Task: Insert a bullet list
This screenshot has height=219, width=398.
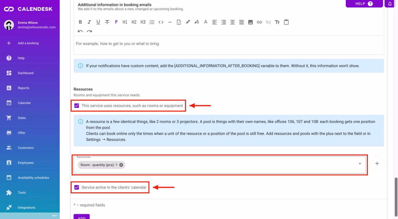Action: pos(152,22)
